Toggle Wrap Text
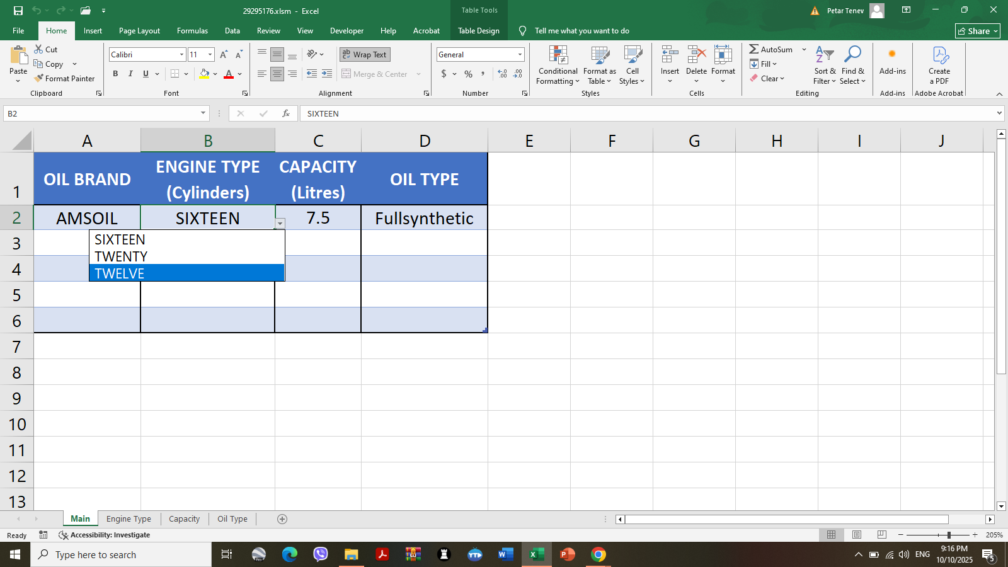Screen dimensions: 1008x567 365,55
